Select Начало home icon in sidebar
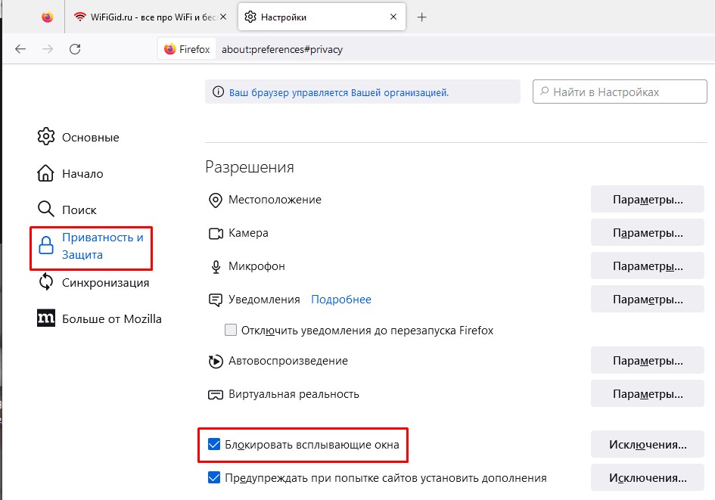The image size is (715, 500). pyautogui.click(x=46, y=173)
